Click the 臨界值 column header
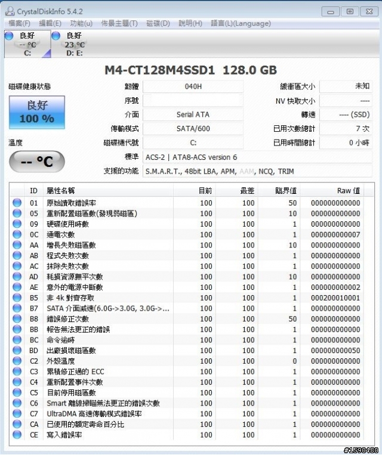This screenshot has height=455, width=382. [x=279, y=191]
